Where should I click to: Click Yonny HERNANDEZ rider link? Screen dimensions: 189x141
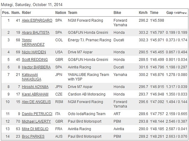pos(33,42)
